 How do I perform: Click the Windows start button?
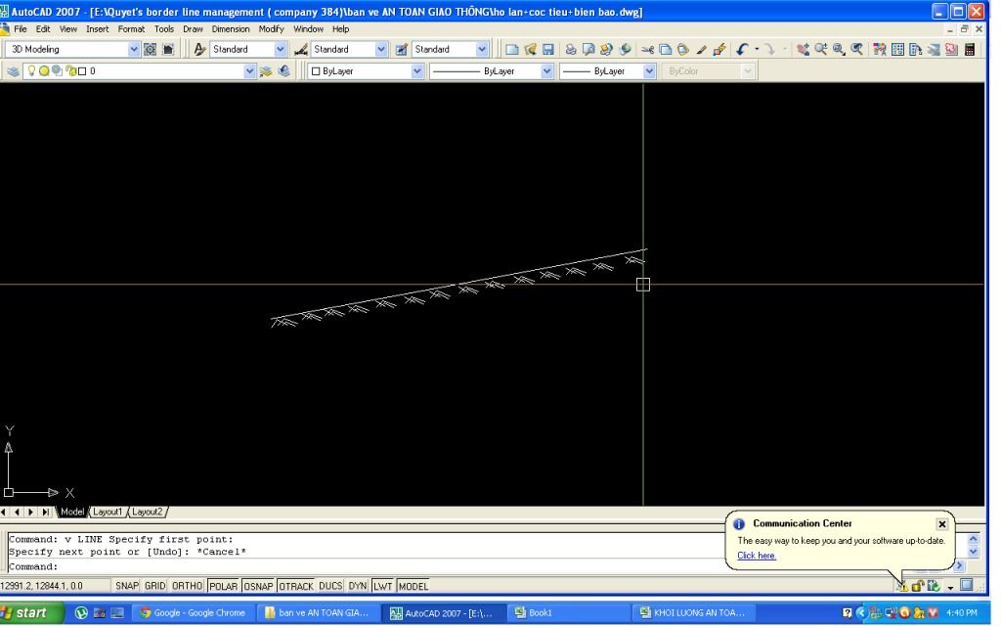click(x=32, y=612)
